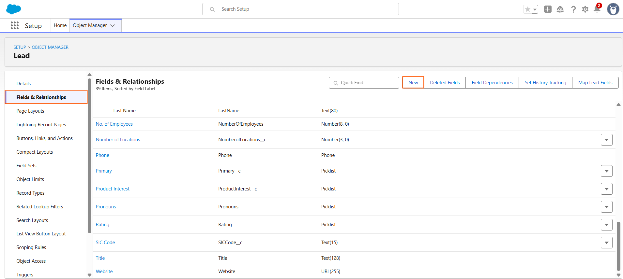Open the notifications bell

597,9
